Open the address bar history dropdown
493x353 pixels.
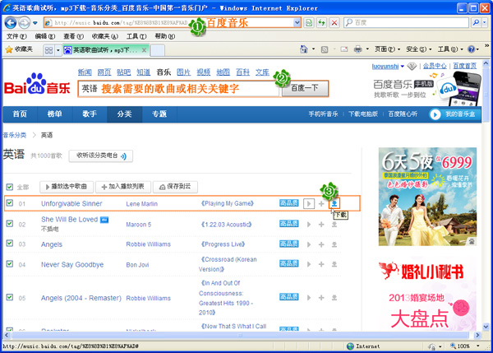point(297,23)
